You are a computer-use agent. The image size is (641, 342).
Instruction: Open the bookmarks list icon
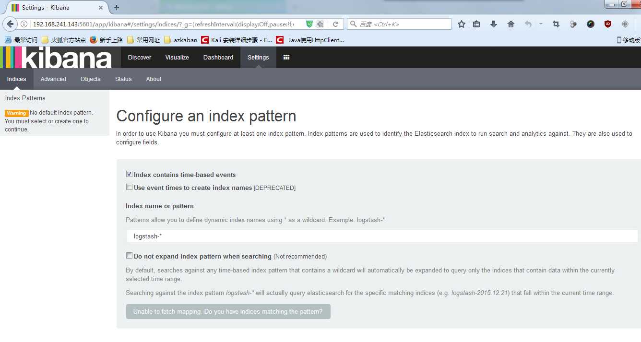point(476,24)
